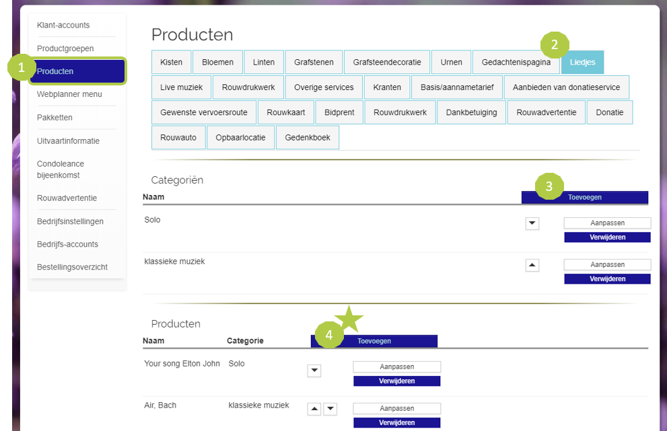Delete the klassieke muziek category
Screen dimensions: 667x431
[x=607, y=279]
